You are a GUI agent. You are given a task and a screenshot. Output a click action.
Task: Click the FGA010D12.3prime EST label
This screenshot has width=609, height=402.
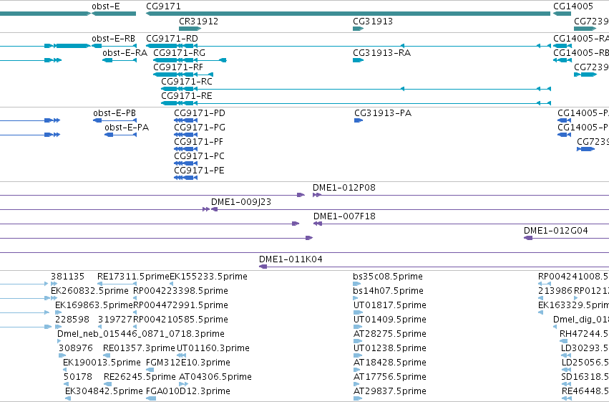[x=188, y=391]
